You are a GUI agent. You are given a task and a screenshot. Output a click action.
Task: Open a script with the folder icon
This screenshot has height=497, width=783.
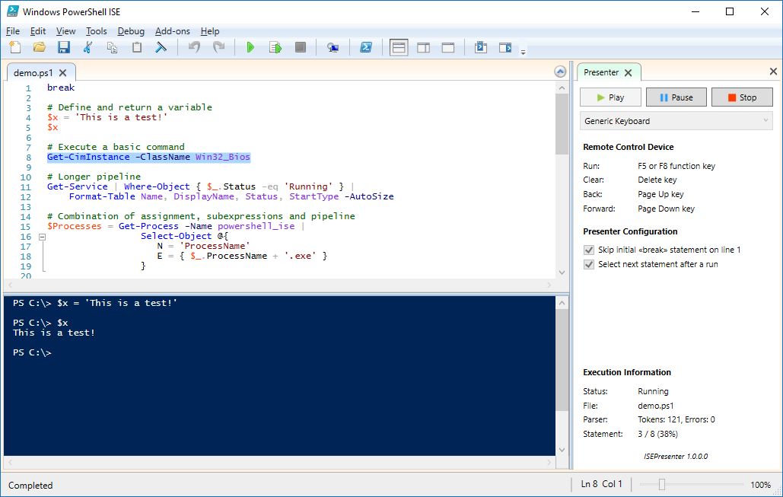point(40,47)
